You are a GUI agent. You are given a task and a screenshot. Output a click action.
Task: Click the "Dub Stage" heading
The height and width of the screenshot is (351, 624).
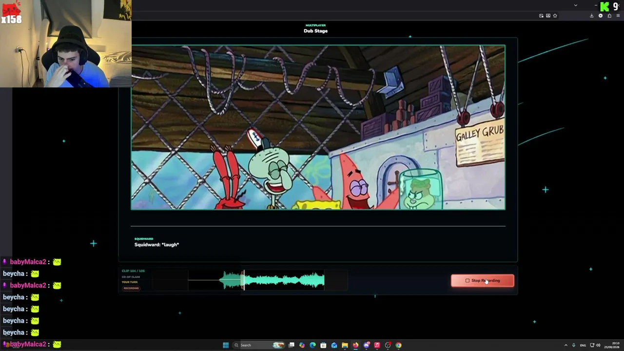coord(315,31)
